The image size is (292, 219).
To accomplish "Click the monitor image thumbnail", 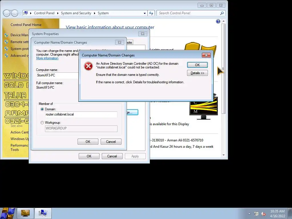I will click(x=204, y=107).
